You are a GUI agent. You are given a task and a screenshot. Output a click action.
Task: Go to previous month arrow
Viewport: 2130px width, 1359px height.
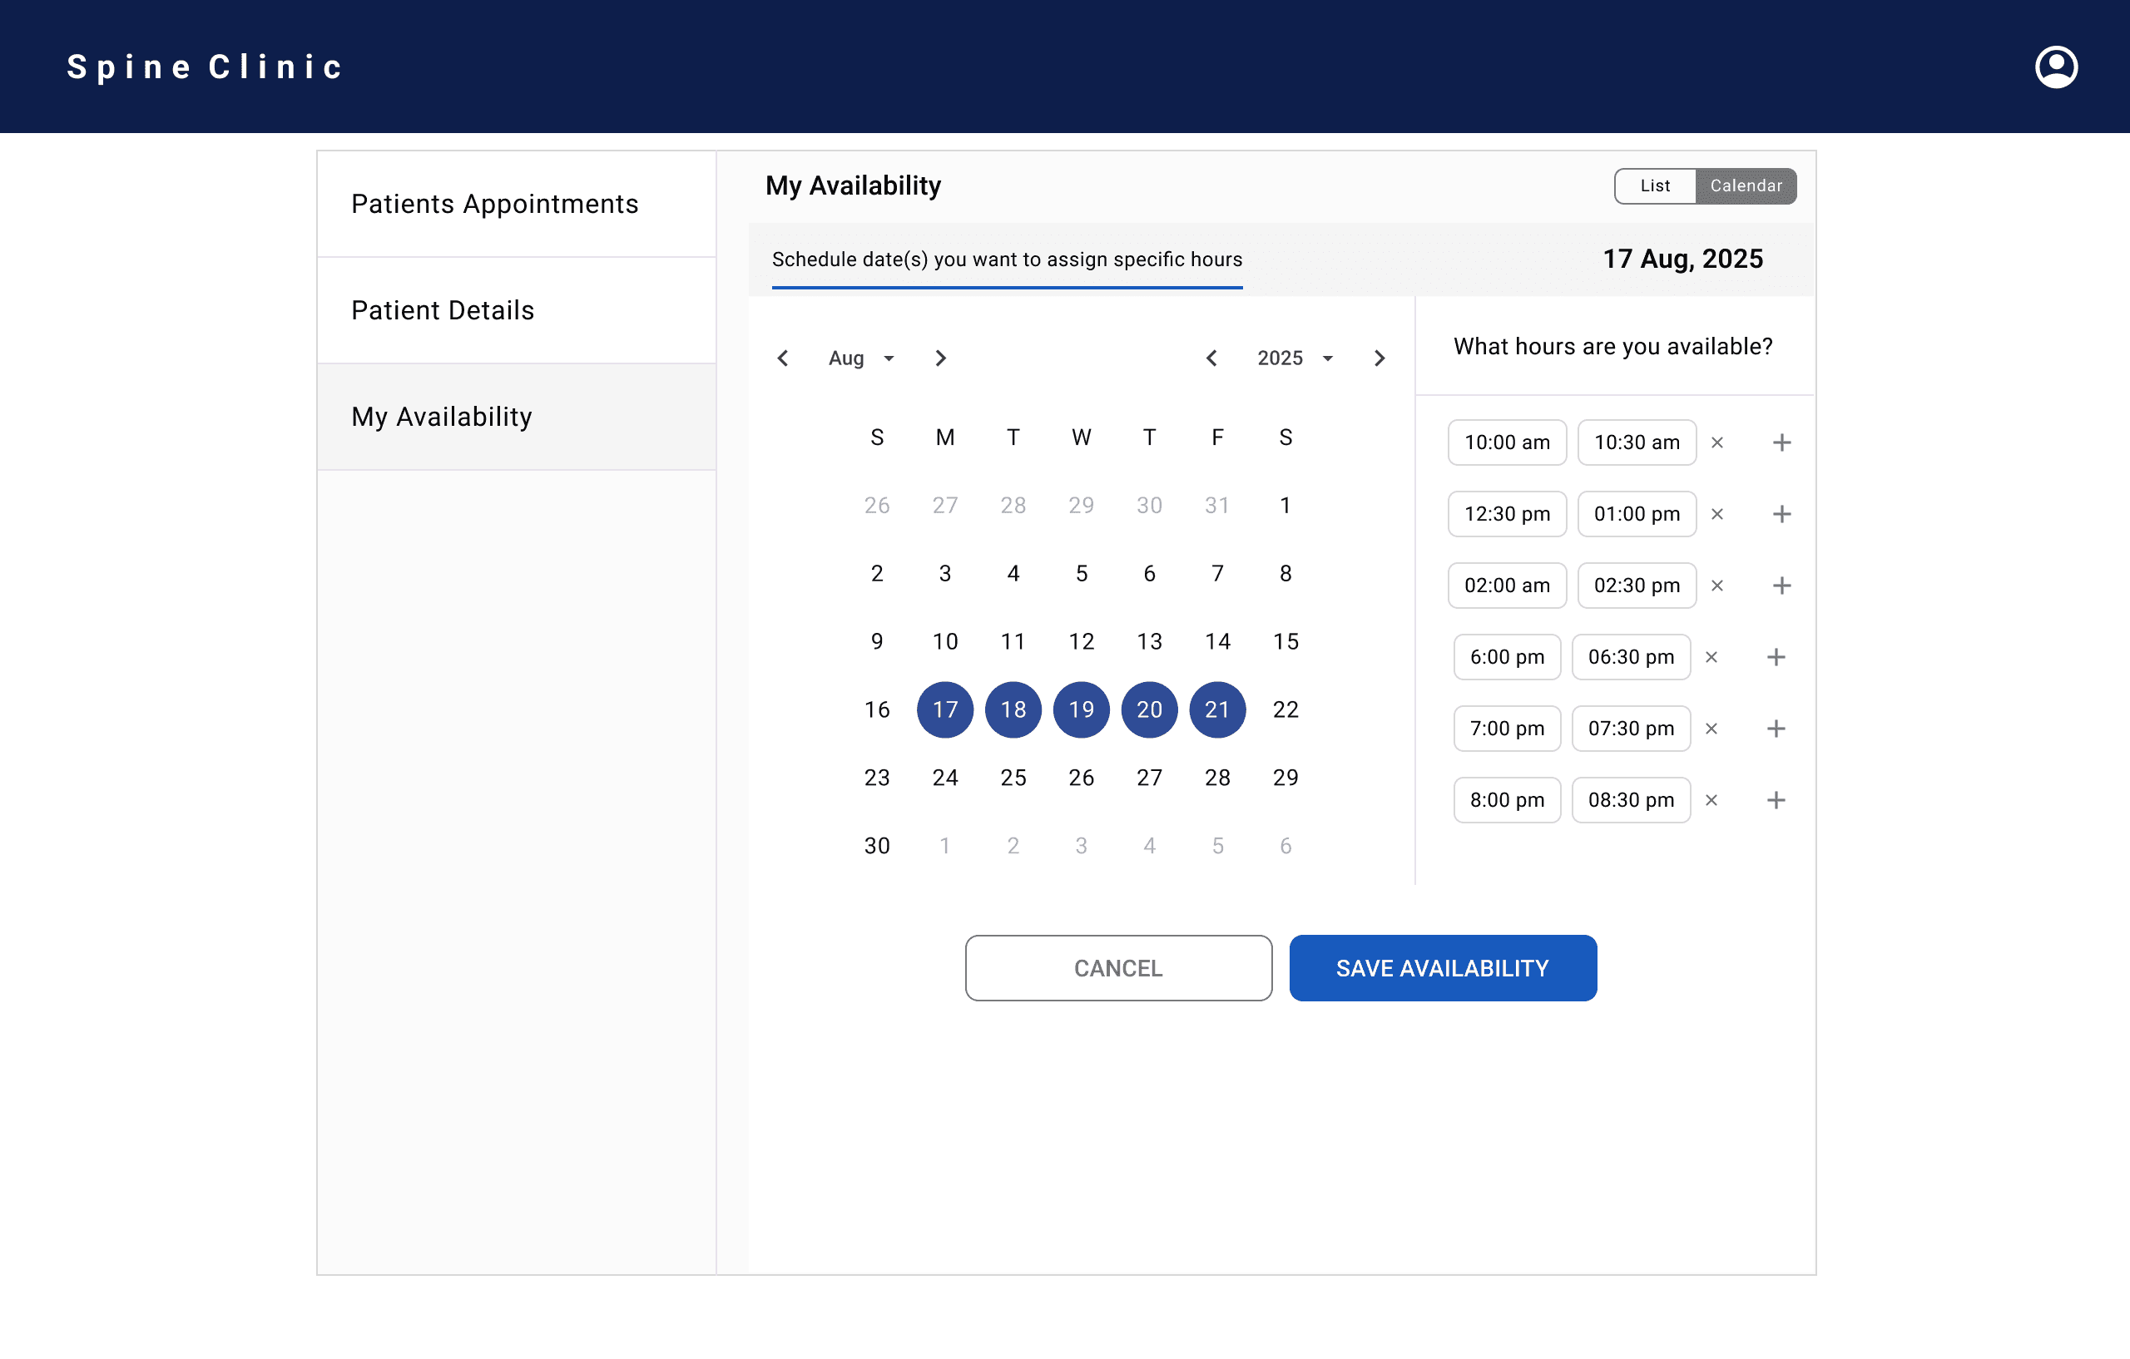click(783, 358)
